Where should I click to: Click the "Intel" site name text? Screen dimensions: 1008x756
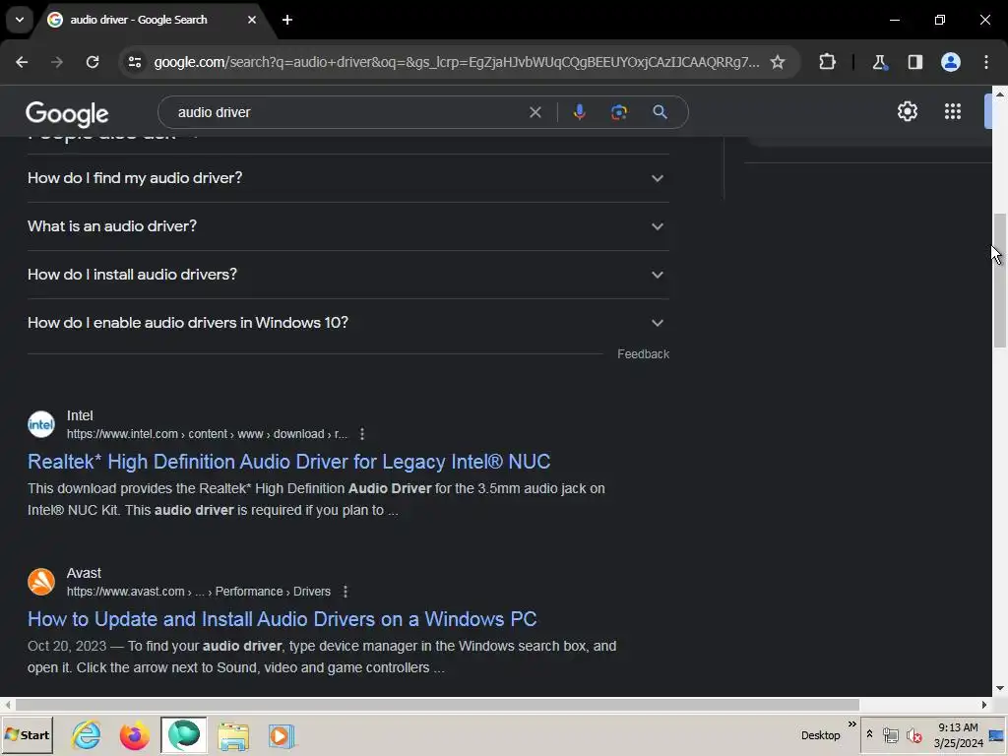[80, 416]
